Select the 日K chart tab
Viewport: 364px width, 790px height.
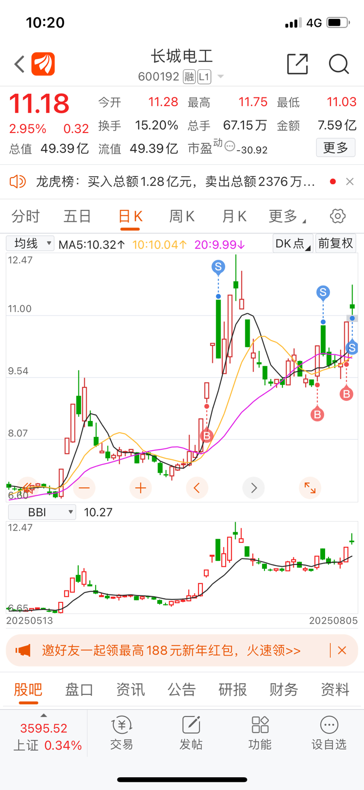point(130,217)
